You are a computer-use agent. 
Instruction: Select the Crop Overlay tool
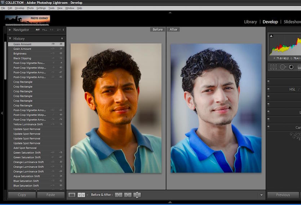(x=274, y=67)
